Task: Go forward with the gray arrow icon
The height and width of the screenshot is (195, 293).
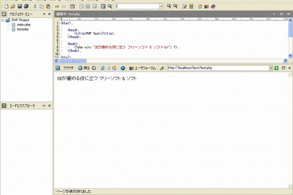Action: tap(94, 68)
